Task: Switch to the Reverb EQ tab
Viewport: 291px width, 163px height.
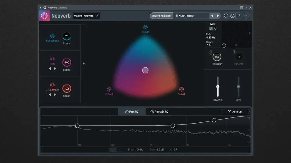Action: point(159,112)
